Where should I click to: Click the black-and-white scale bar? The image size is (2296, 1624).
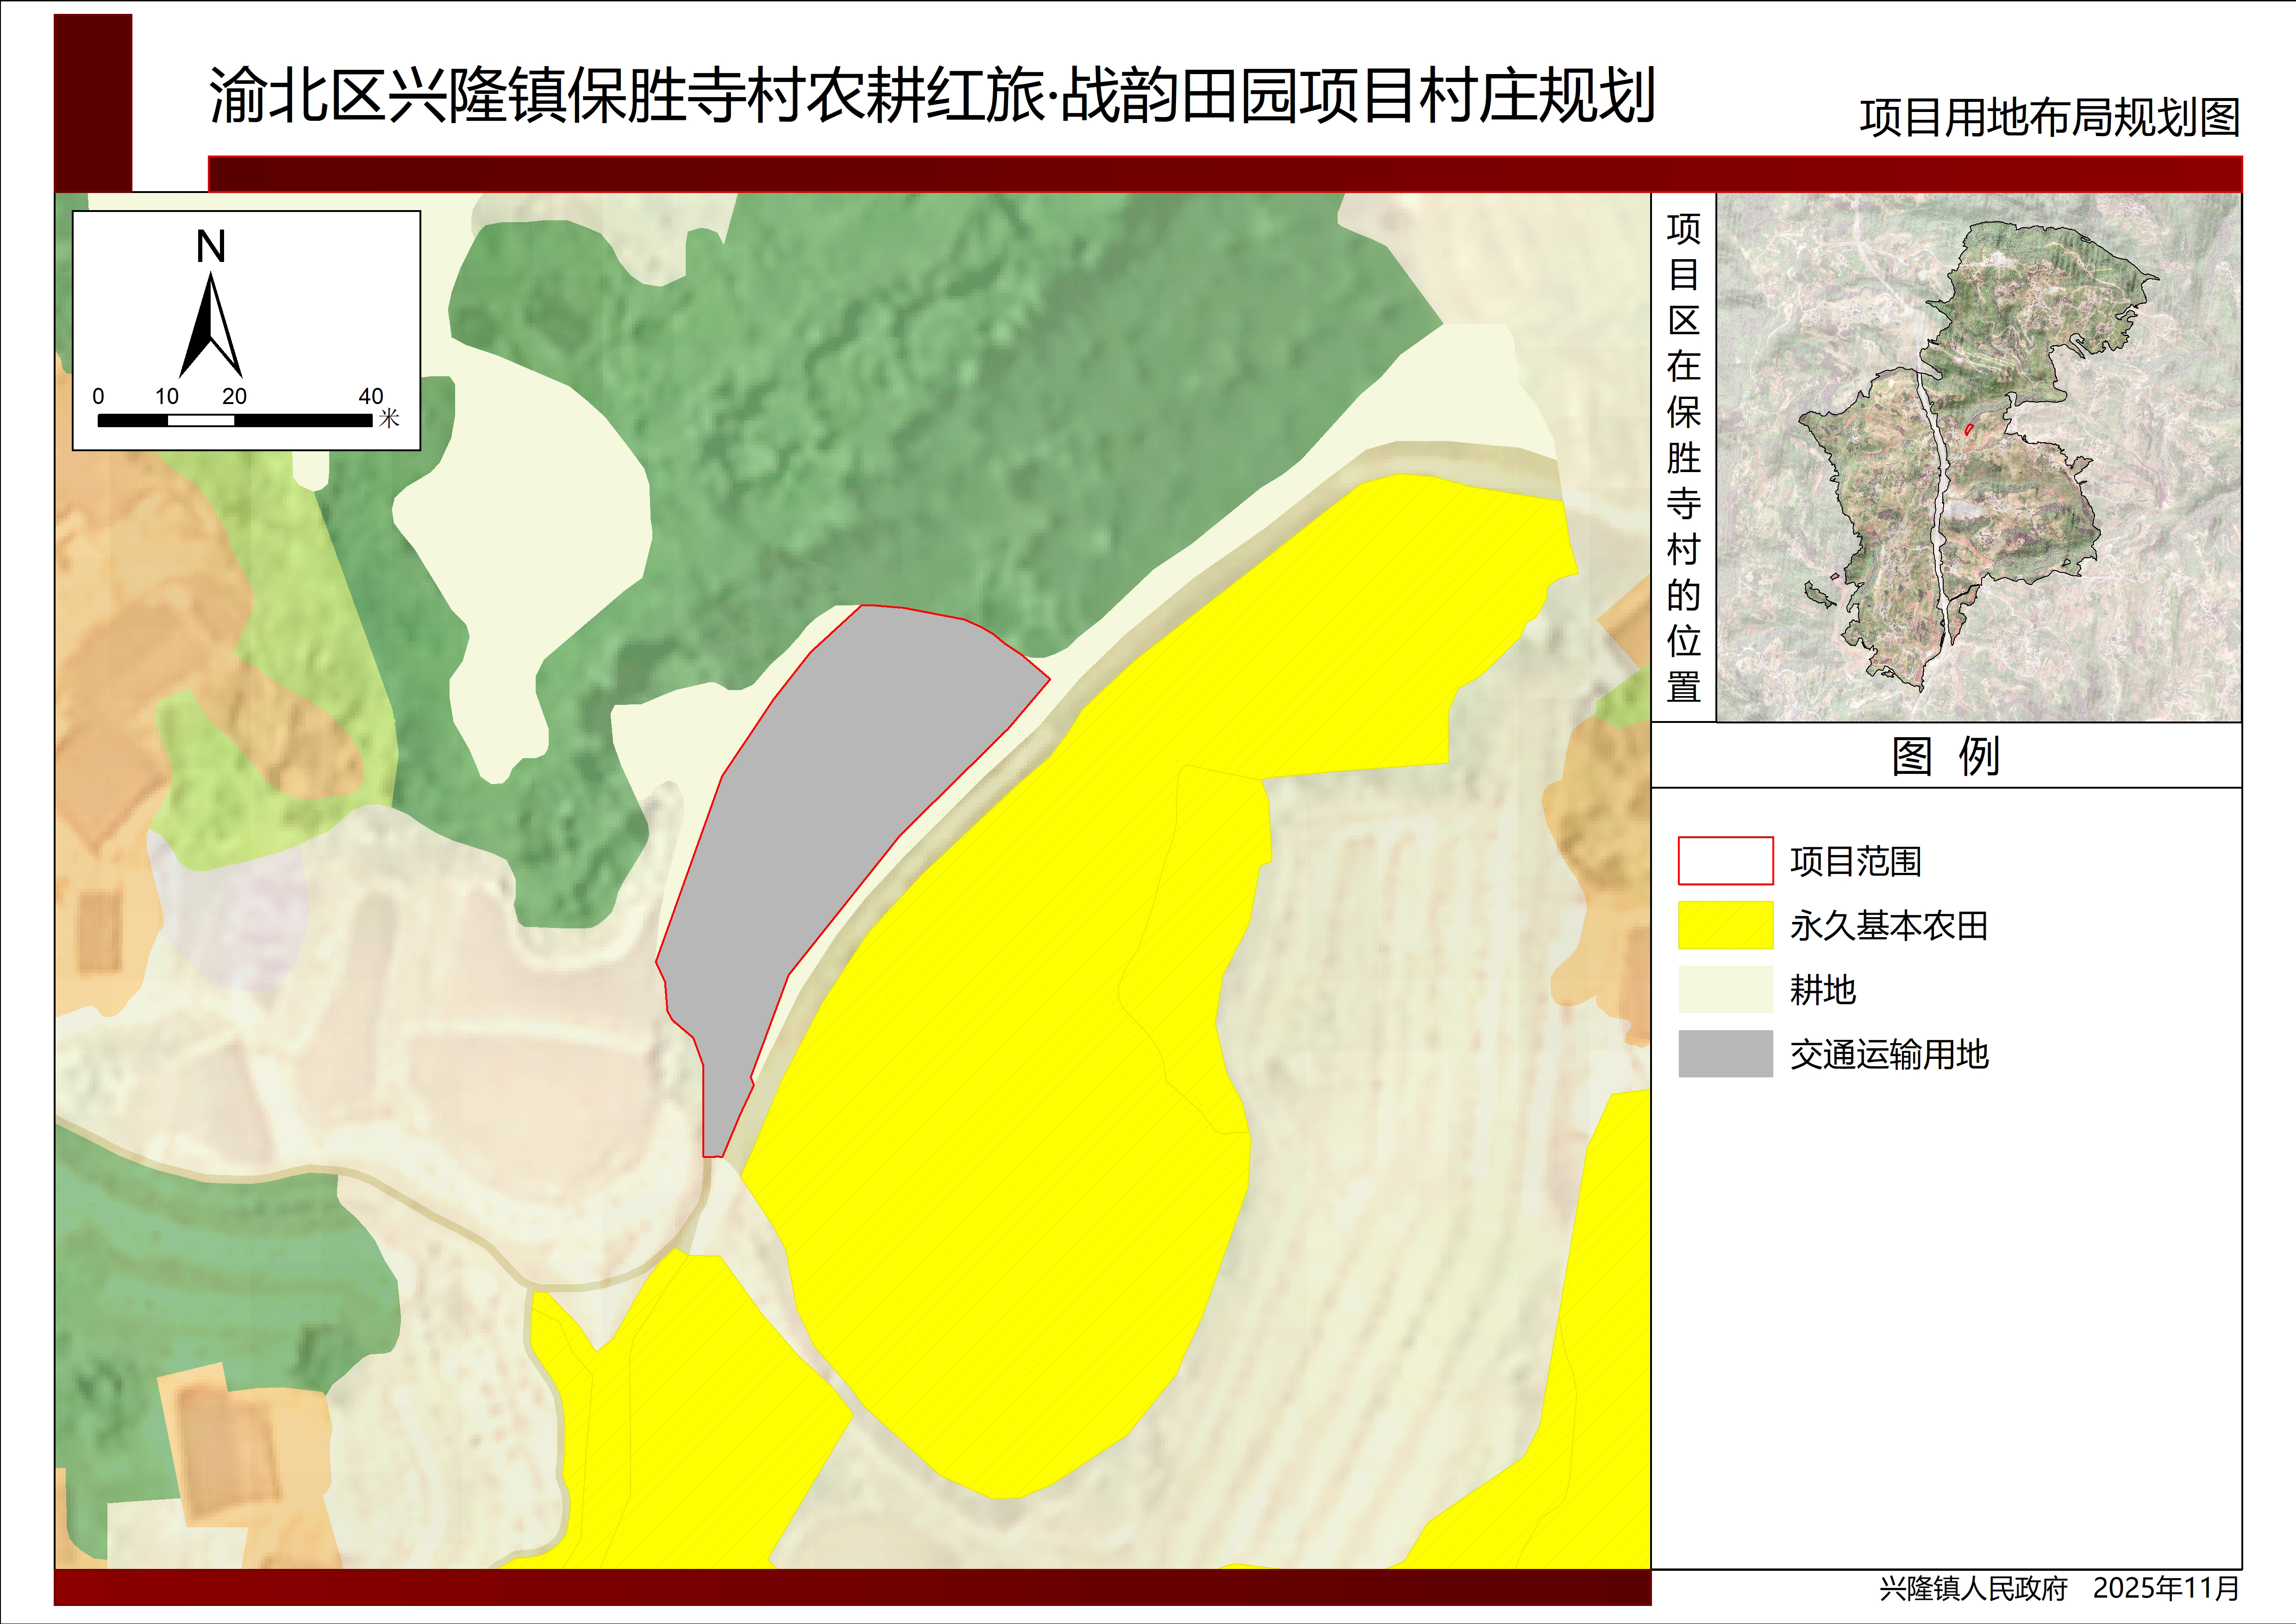234,421
